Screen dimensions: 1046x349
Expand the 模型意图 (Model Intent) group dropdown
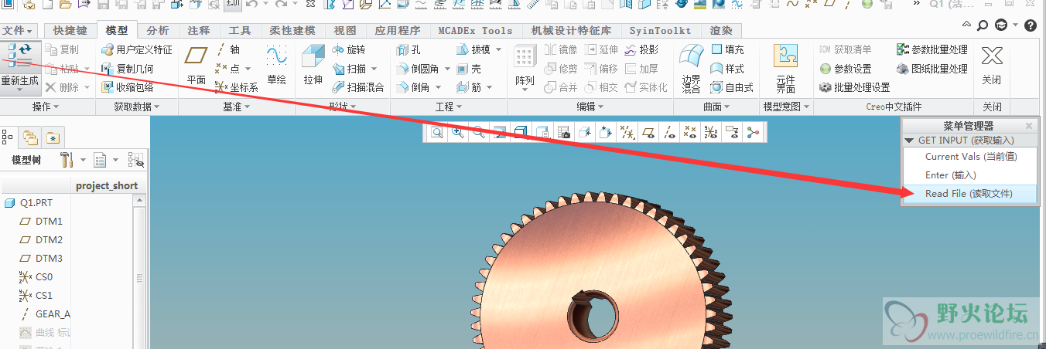pos(786,107)
